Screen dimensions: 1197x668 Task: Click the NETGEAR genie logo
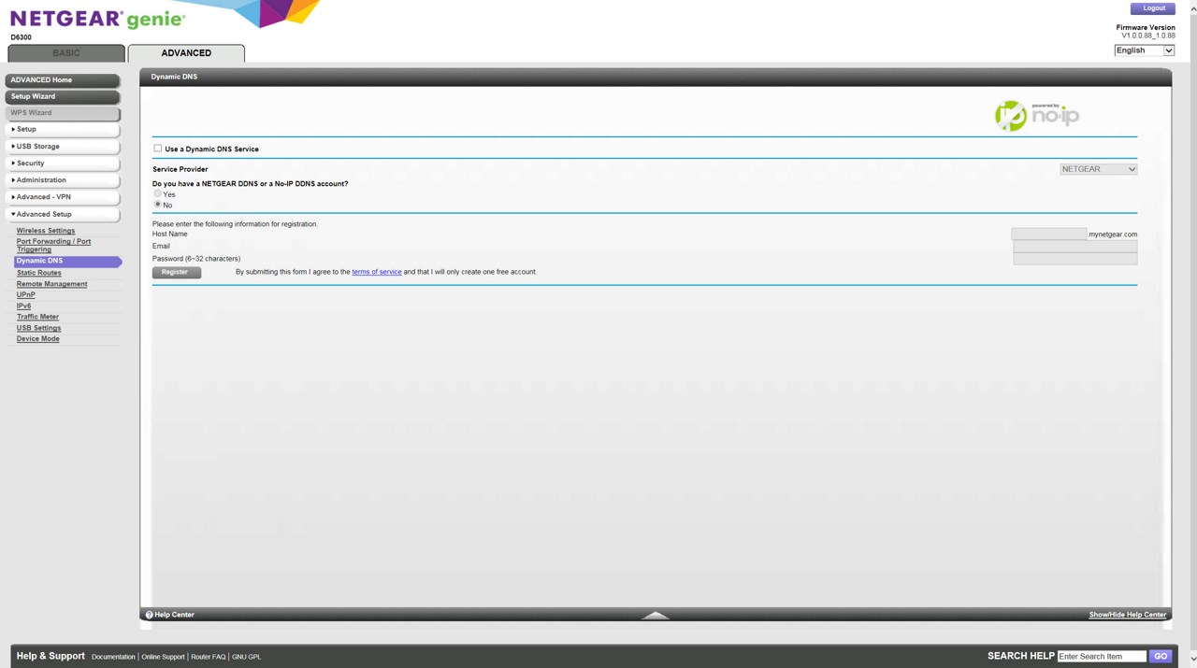[97, 20]
